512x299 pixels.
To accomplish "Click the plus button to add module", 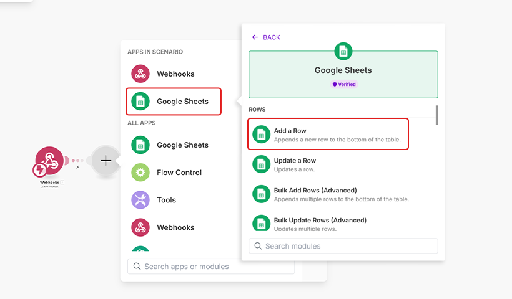I will coord(106,161).
